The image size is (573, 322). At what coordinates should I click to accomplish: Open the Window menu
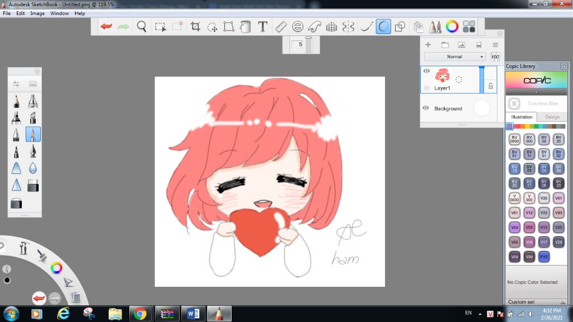[59, 13]
